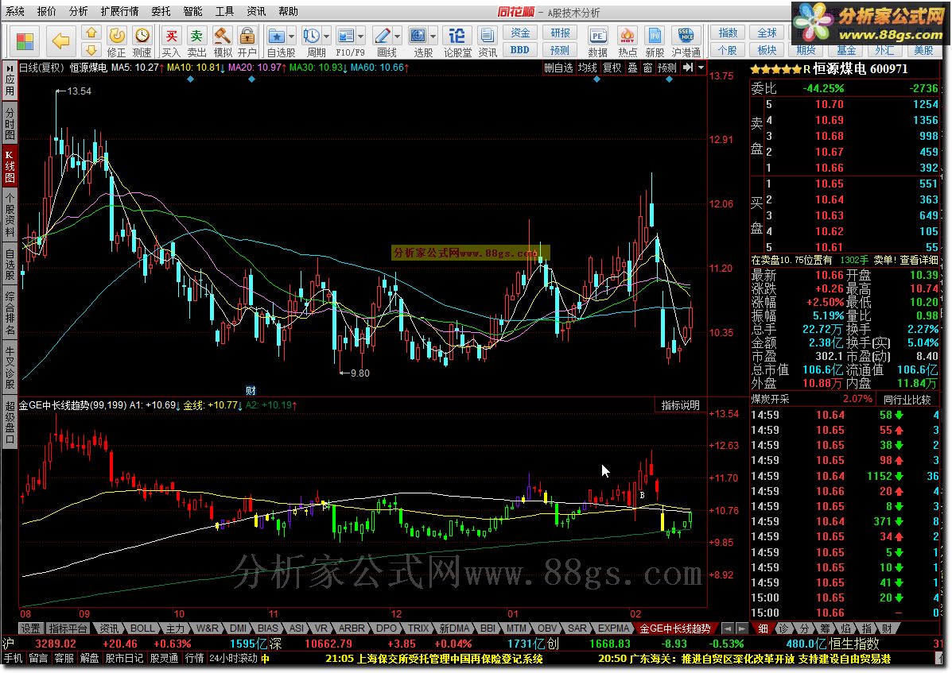Toggle the 叠 overlay chart option
Viewport: 952px width, 673px height.
click(x=632, y=68)
